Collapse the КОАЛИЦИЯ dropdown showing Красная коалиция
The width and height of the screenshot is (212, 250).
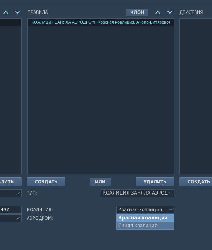(x=145, y=210)
